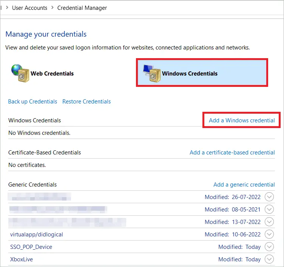Expand the SSO_POP_Device credential chevron
Viewport: 284px width, 267px height.
point(269,247)
